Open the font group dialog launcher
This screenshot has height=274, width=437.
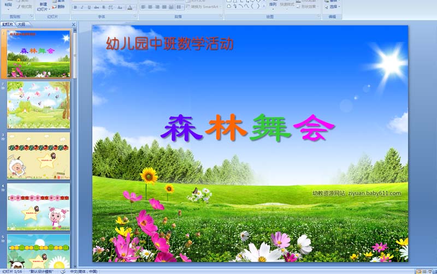(x=135, y=16)
